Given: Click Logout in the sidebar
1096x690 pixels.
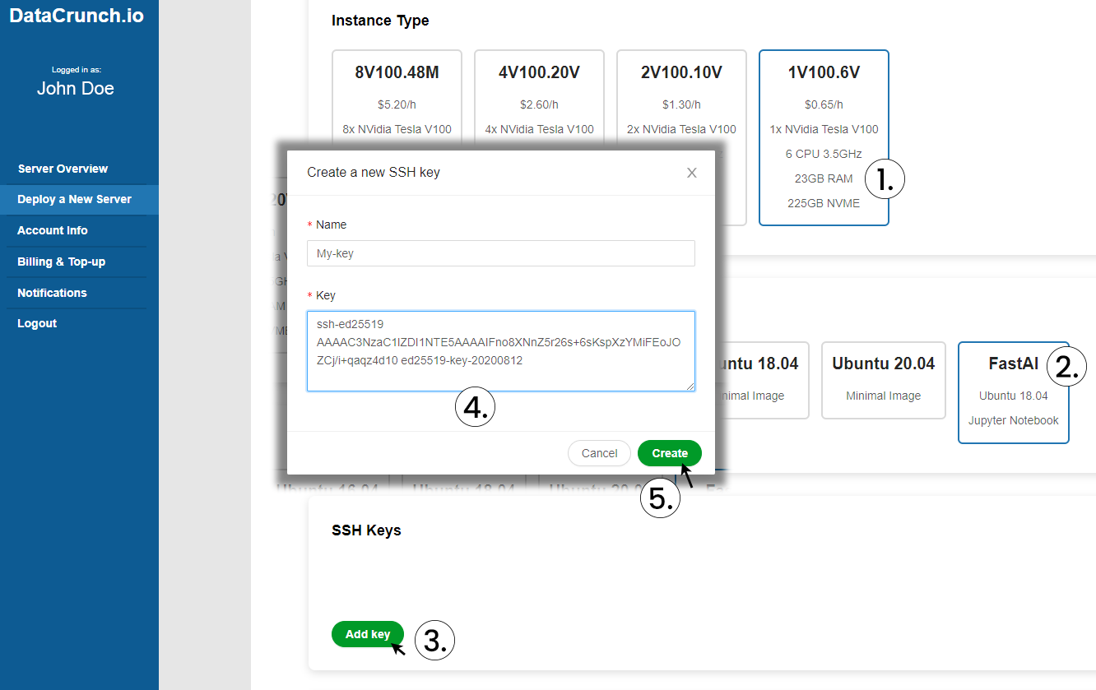Looking at the screenshot, I should [x=37, y=323].
